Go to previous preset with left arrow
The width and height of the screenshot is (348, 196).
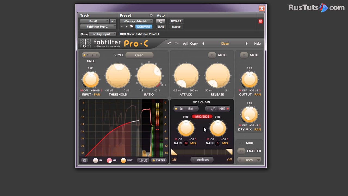coord(203,44)
